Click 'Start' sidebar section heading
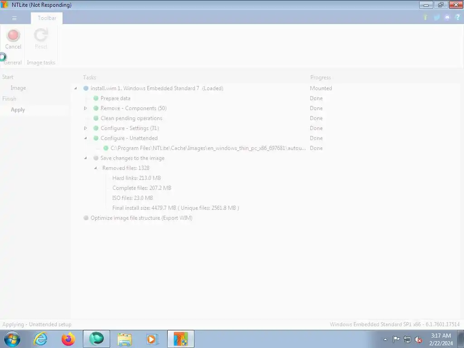 (x=8, y=77)
